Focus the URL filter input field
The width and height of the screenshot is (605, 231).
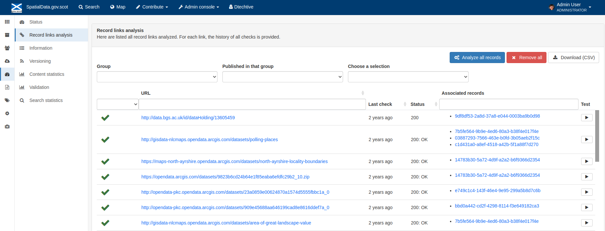click(x=252, y=104)
